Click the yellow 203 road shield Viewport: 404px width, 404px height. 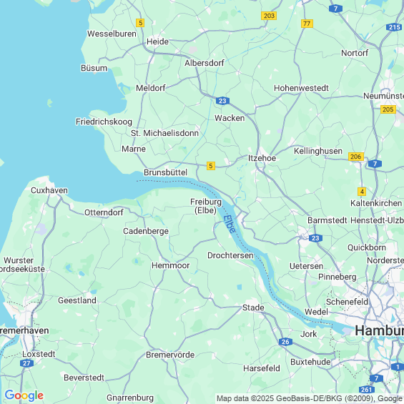[x=269, y=16]
